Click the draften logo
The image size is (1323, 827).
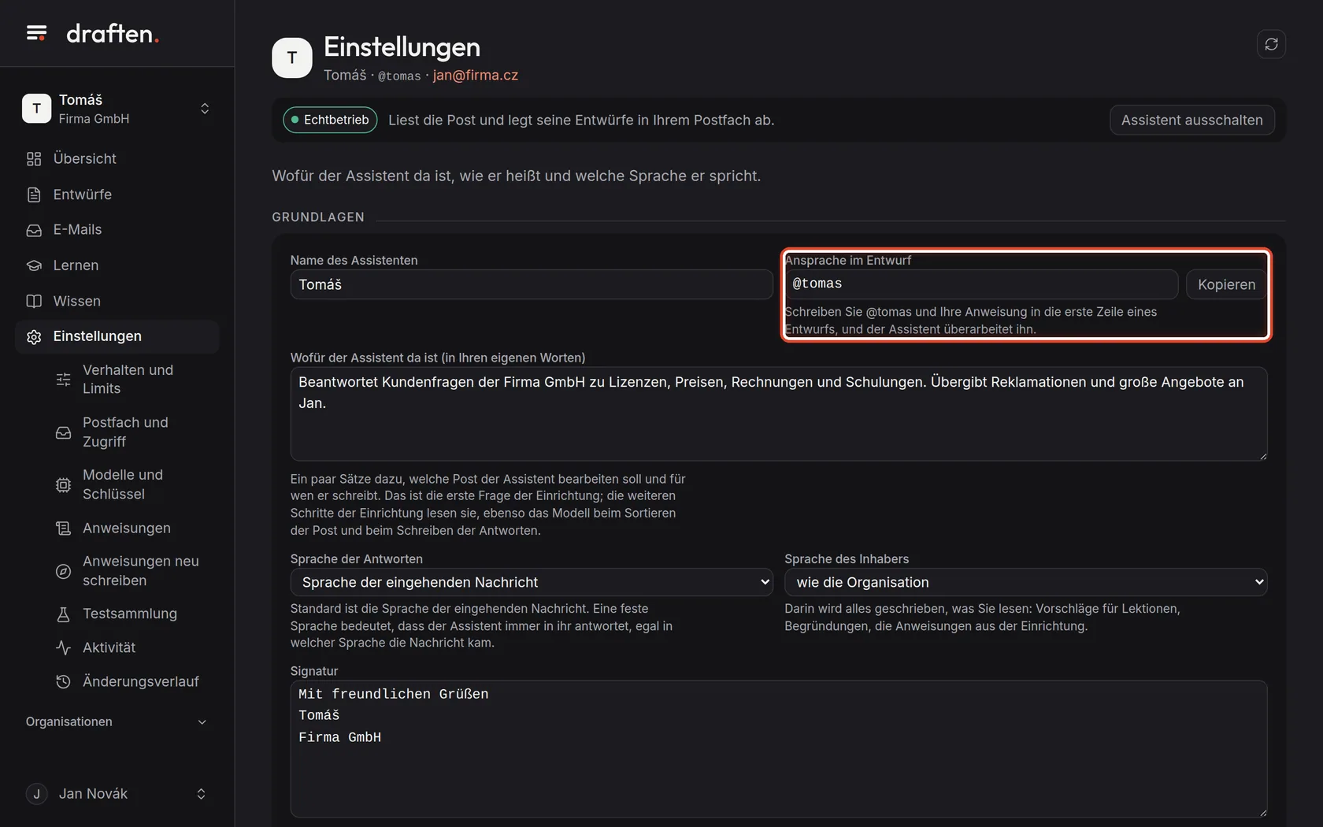click(x=113, y=33)
